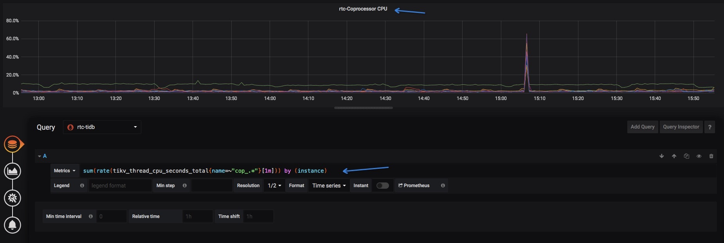Click the Add Query button
The image size is (724, 243).
click(643, 127)
